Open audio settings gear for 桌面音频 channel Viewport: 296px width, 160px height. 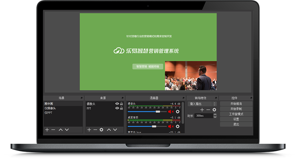pos(178,126)
